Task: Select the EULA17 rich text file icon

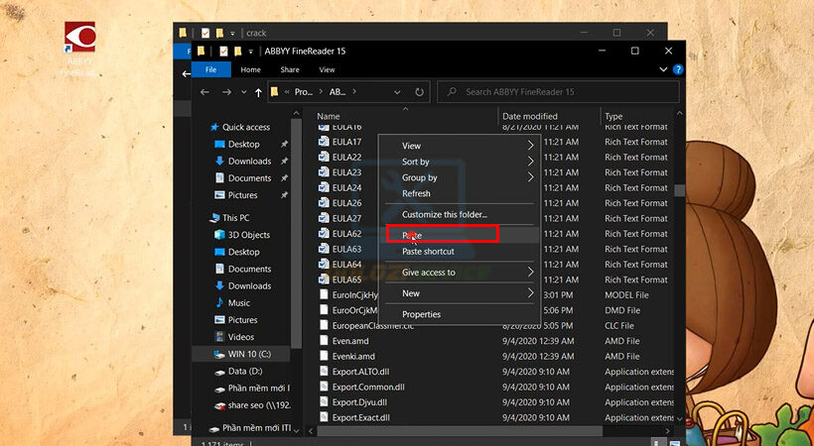Action: [324, 142]
